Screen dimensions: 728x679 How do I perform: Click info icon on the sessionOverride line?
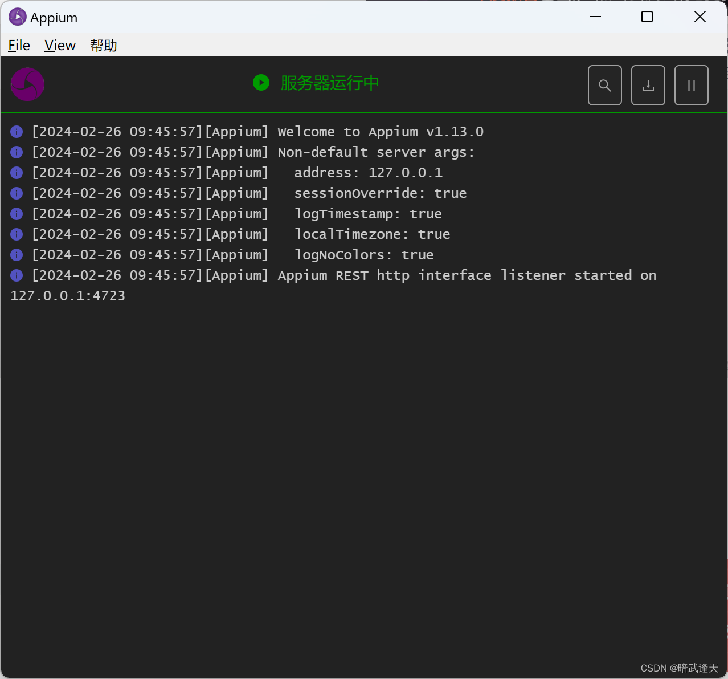pyautogui.click(x=17, y=193)
